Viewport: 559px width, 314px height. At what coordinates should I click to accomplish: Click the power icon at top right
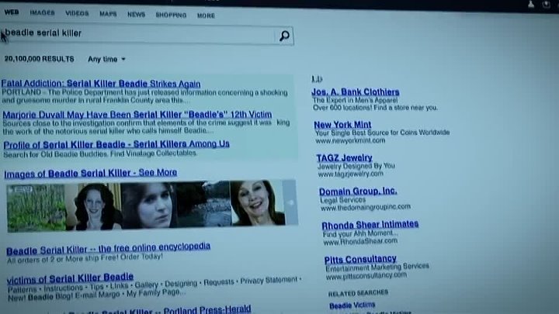tap(547, 4)
